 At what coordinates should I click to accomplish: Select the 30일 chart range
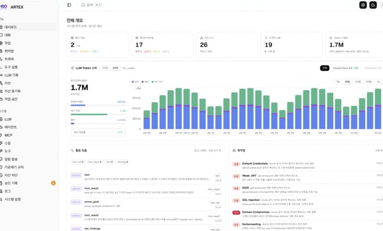347,82
